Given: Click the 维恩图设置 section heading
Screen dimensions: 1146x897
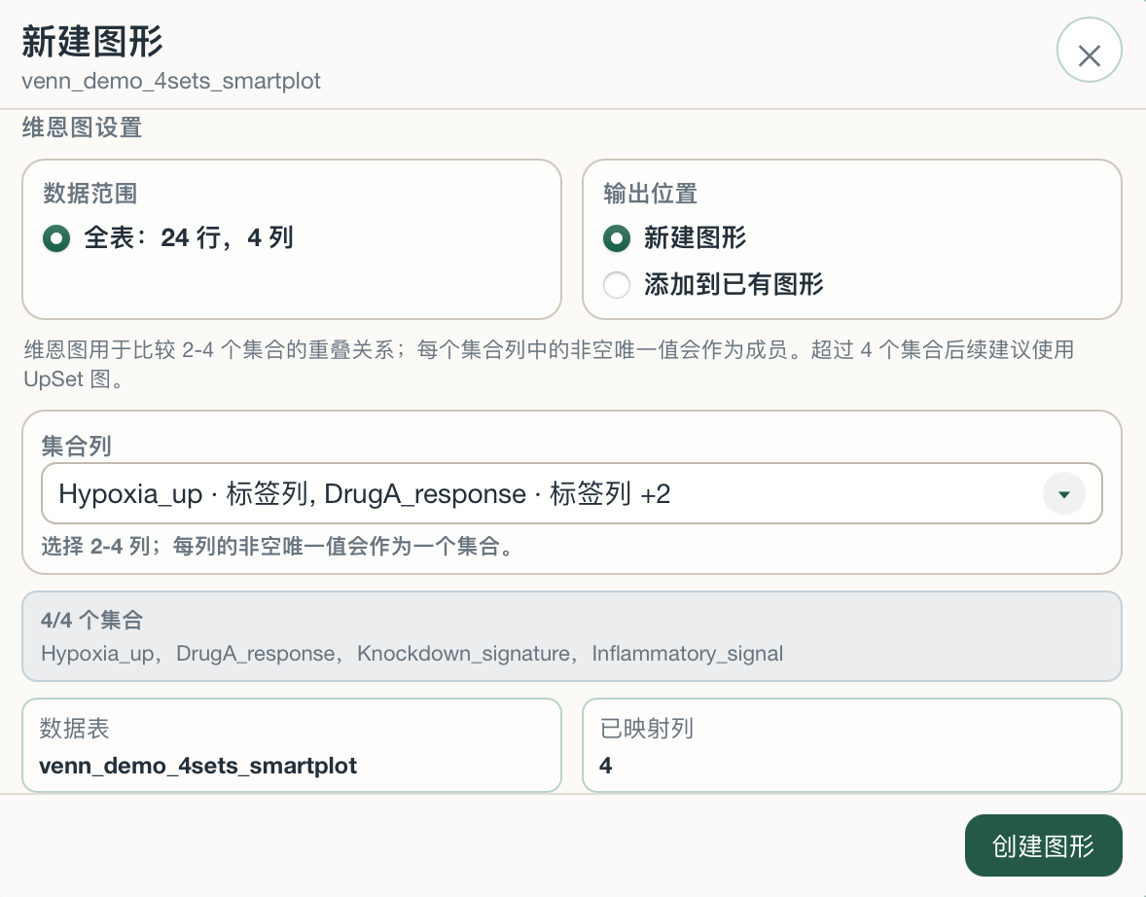Looking at the screenshot, I should [x=82, y=127].
